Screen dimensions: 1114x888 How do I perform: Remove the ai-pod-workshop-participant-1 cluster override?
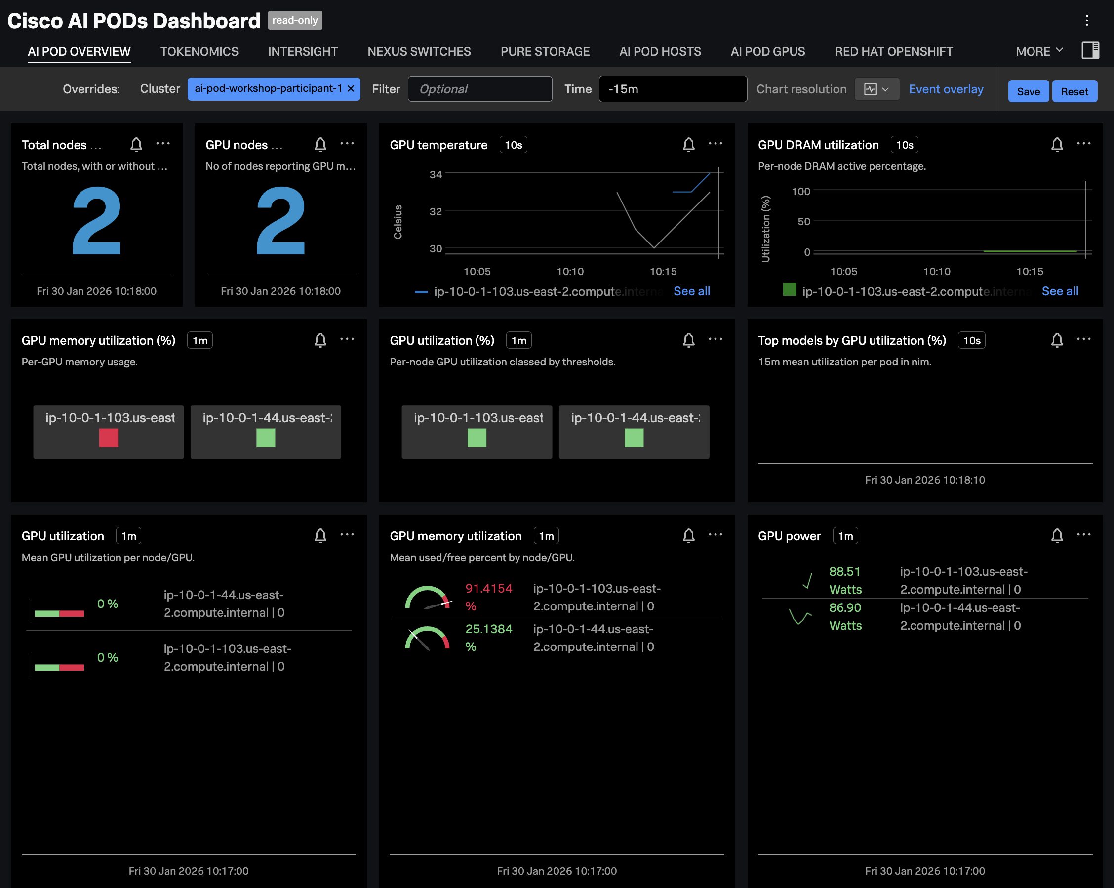350,88
